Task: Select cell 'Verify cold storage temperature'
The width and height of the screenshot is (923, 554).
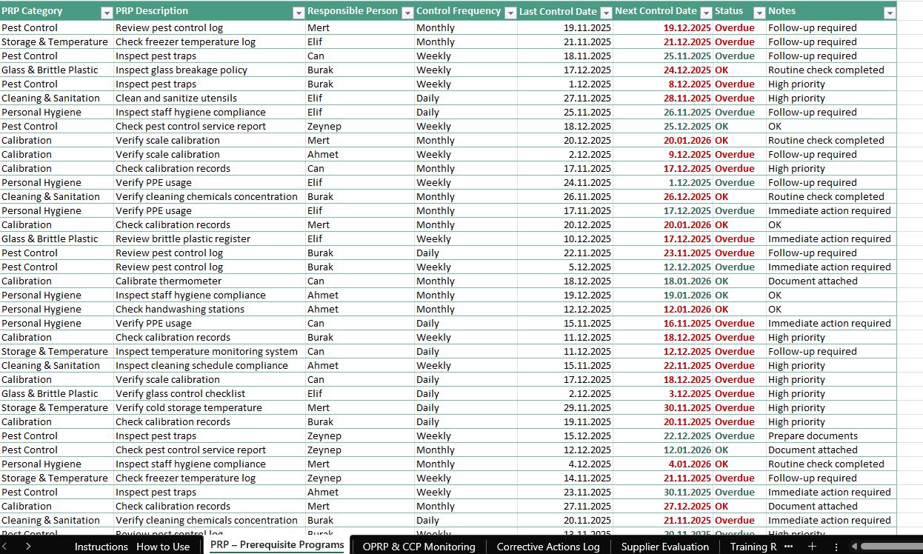Action: coord(210,407)
